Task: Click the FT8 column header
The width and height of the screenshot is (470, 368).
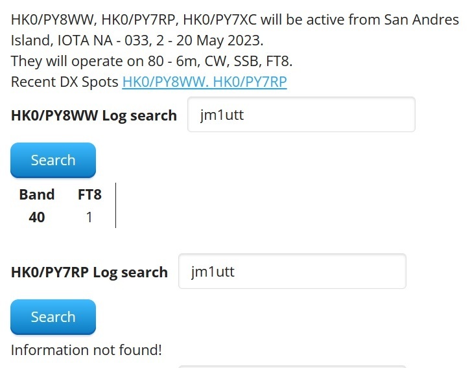Action: coord(89,194)
